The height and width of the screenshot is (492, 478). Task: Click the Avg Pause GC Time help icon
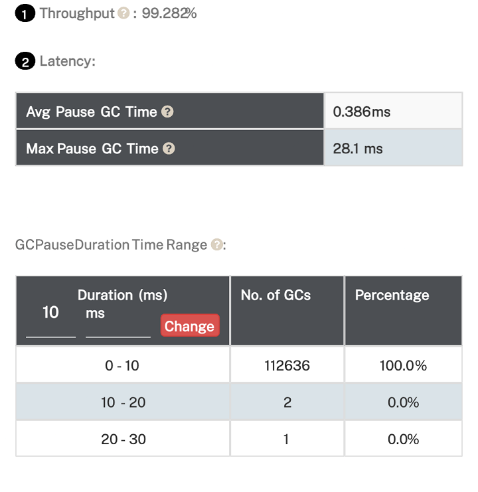(x=167, y=112)
